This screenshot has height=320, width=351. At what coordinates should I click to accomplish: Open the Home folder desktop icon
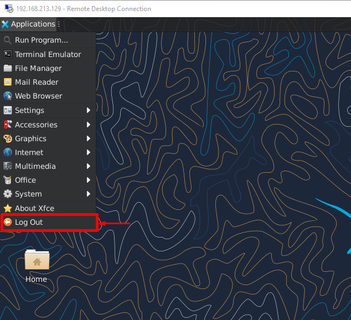(37, 261)
